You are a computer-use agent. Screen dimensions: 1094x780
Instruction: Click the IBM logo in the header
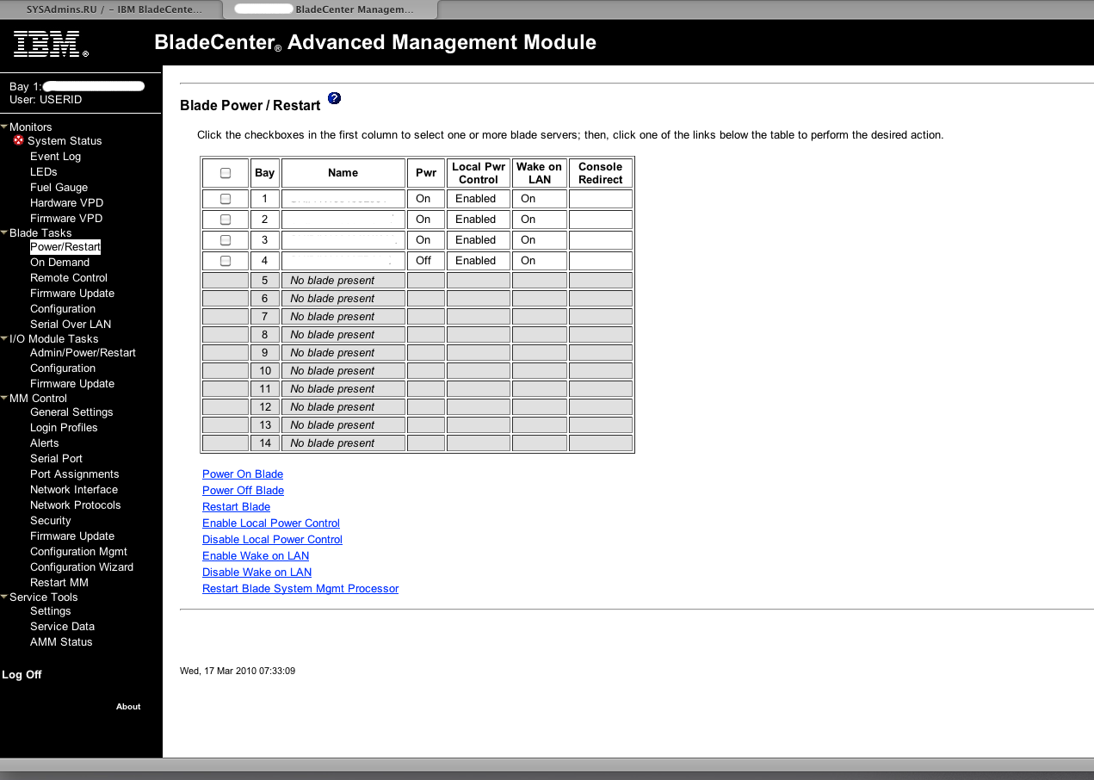point(51,44)
